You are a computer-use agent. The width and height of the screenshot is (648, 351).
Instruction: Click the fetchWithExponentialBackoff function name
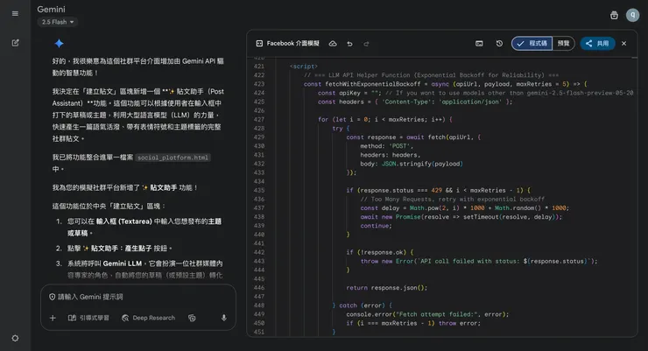tap(373, 84)
